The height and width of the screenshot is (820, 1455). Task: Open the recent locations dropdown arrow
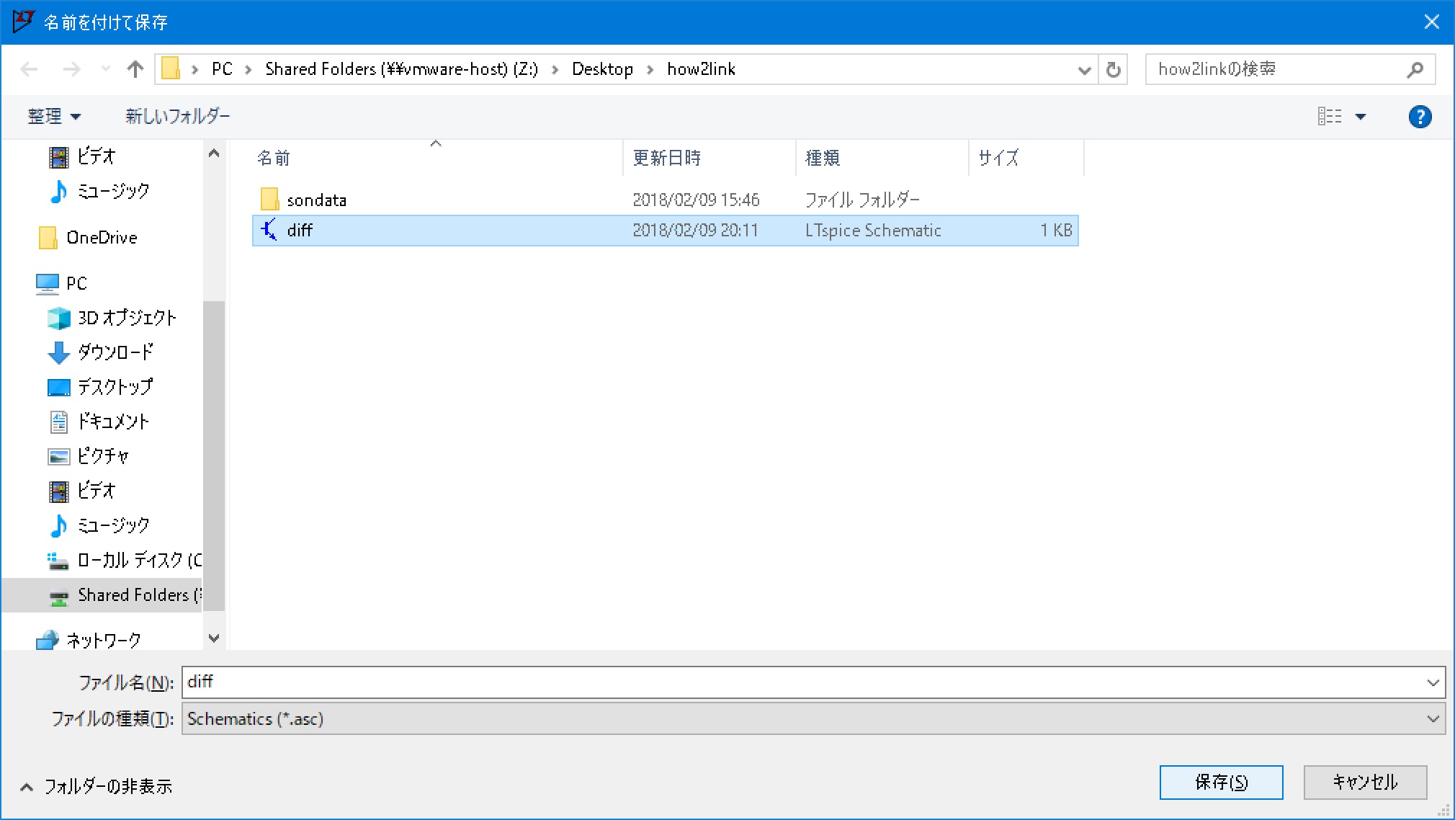[x=105, y=69]
